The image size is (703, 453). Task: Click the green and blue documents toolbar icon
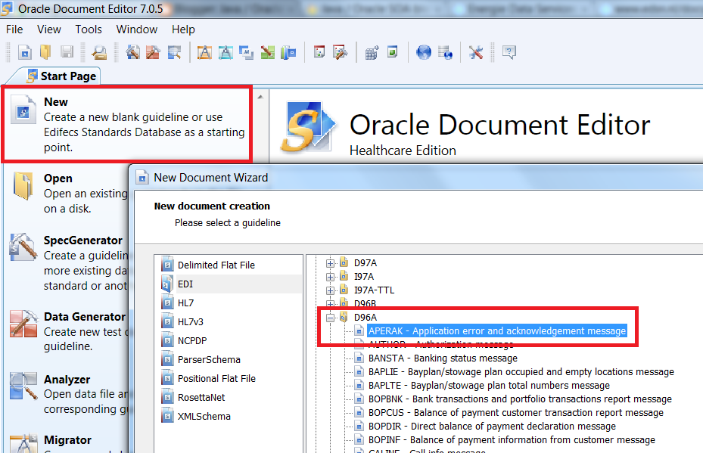tap(288, 52)
